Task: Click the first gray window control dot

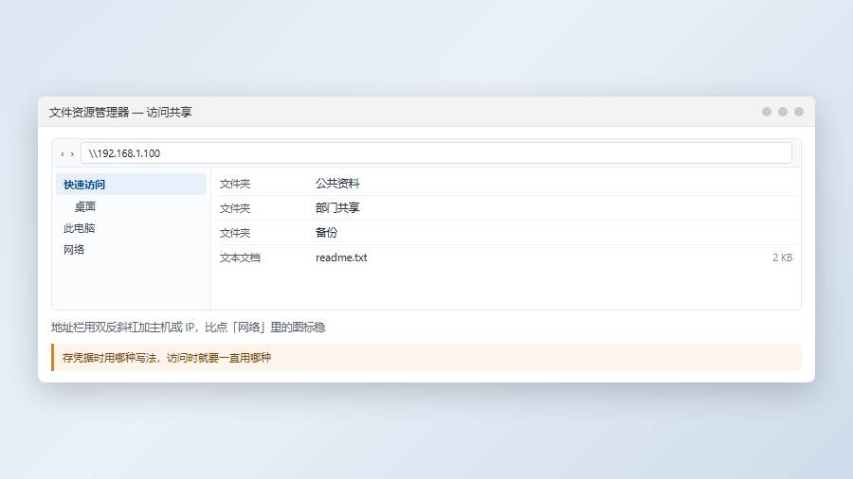Action: click(x=767, y=112)
